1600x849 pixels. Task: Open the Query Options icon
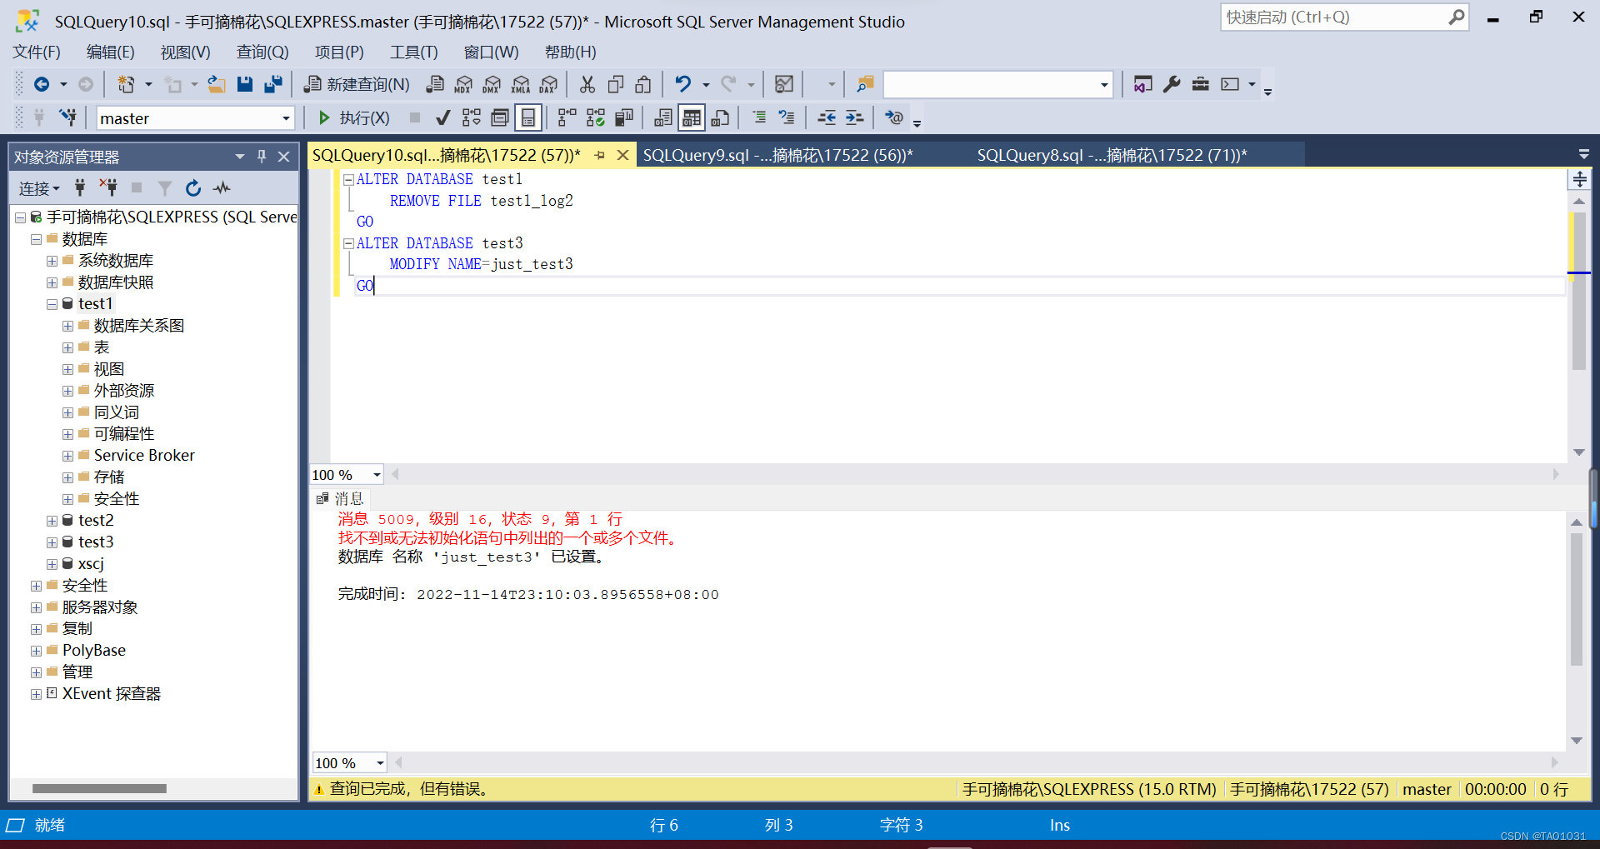click(500, 117)
